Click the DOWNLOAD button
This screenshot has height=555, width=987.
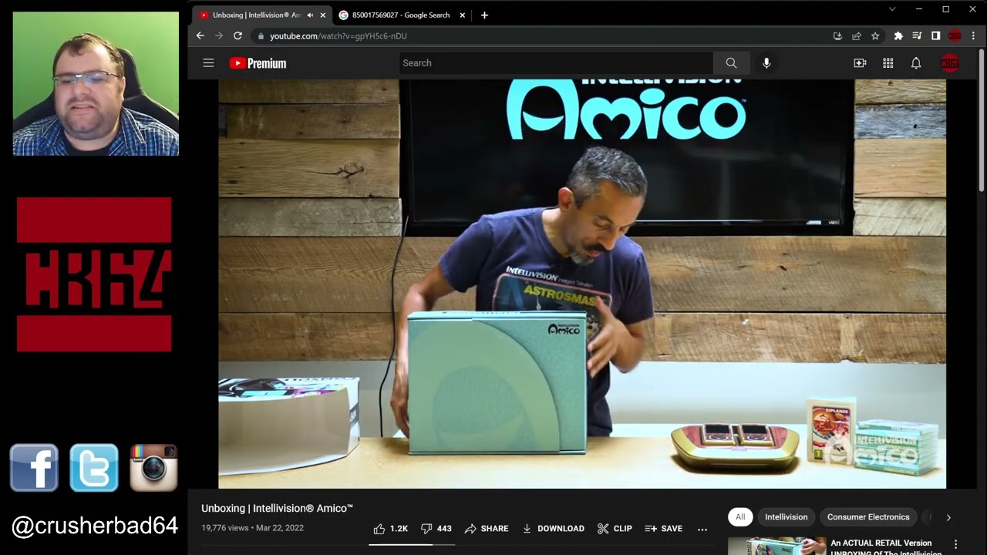point(553,529)
